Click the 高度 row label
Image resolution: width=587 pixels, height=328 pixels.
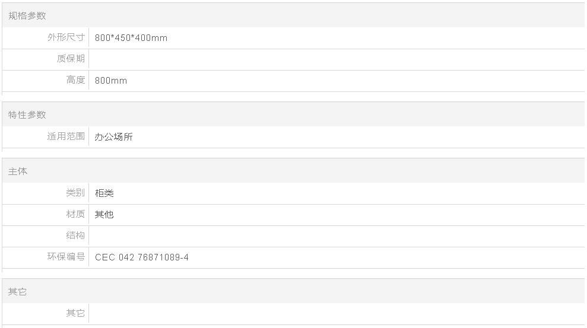[76, 80]
